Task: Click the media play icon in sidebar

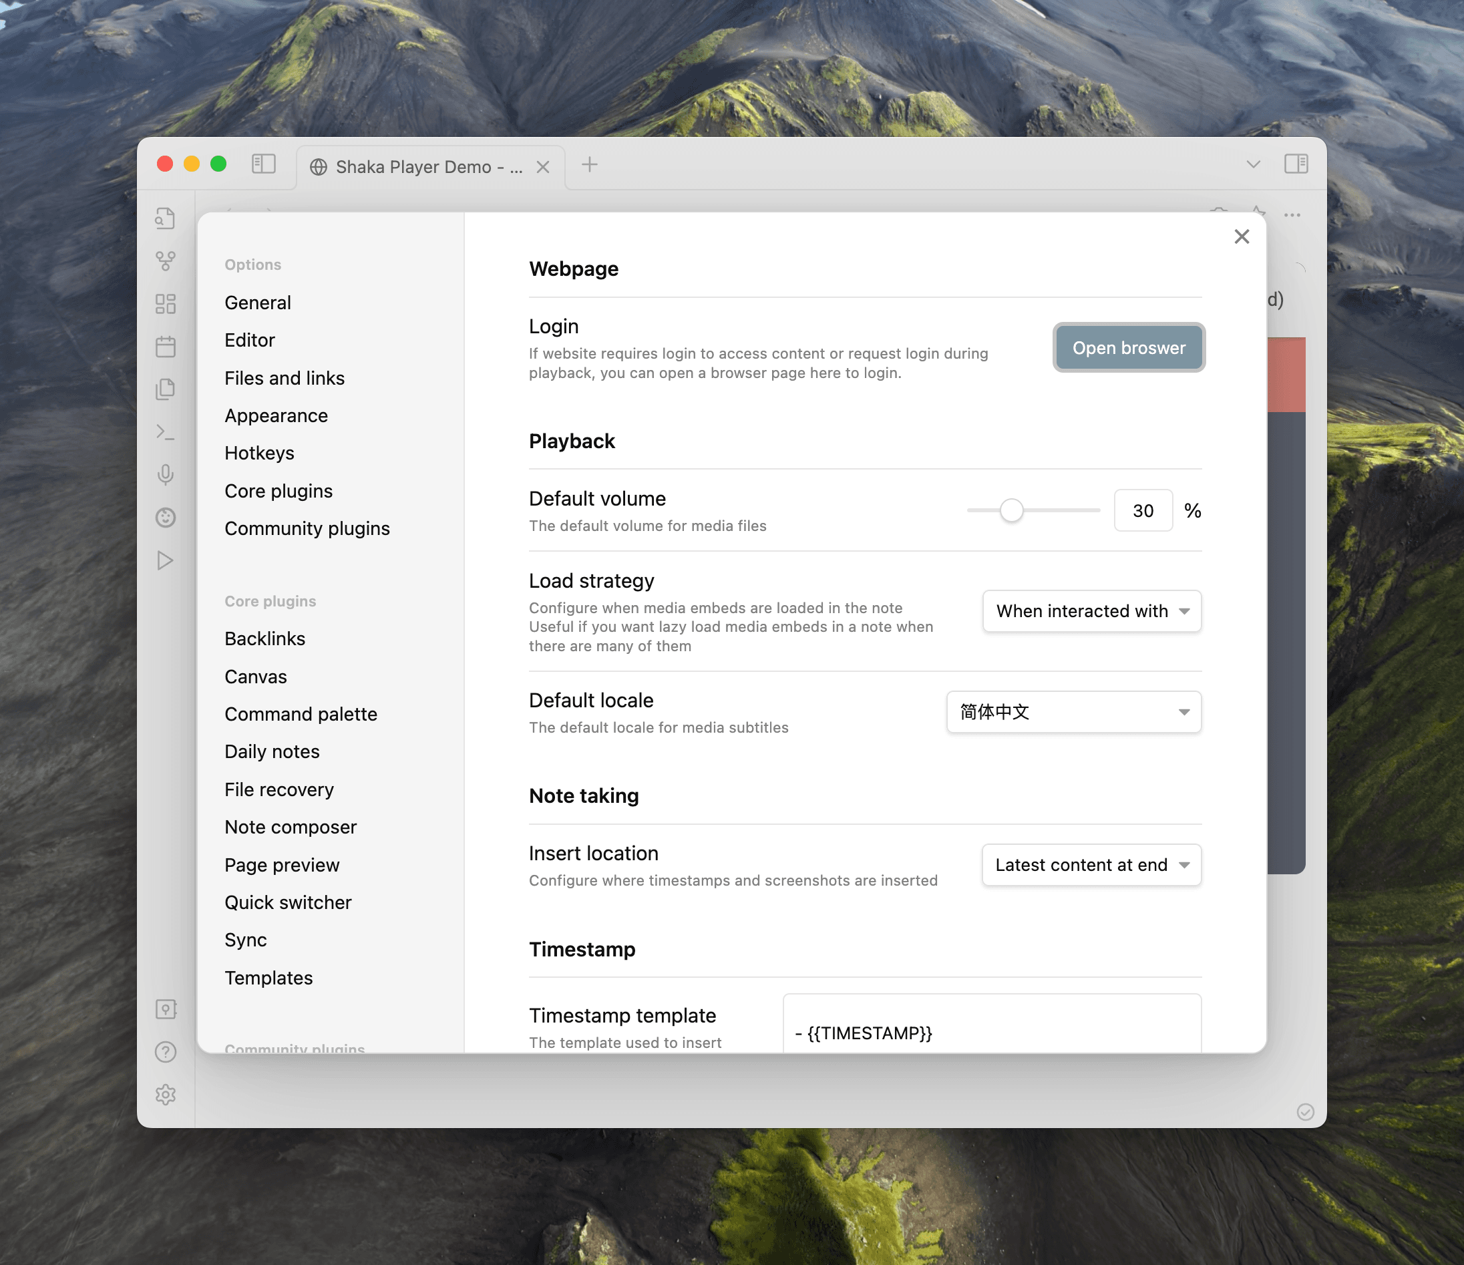Action: click(x=166, y=560)
